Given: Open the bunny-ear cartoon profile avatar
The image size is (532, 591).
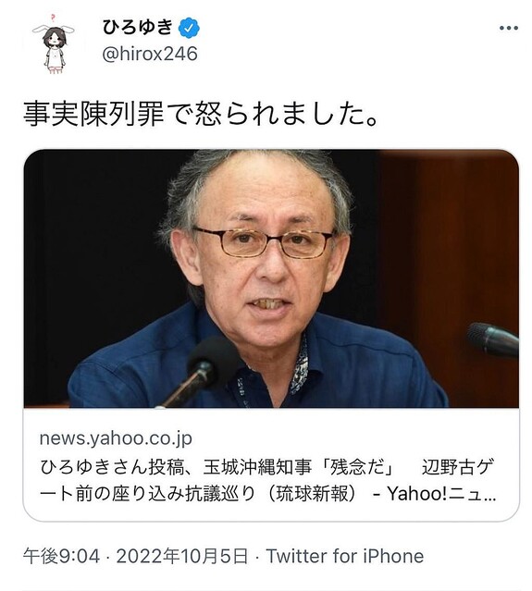Looking at the screenshot, I should 54,45.
